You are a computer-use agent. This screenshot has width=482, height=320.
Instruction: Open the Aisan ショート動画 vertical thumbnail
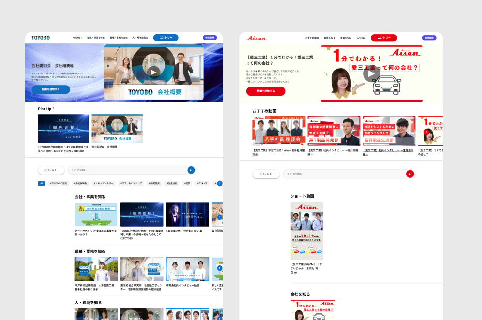[307, 231]
